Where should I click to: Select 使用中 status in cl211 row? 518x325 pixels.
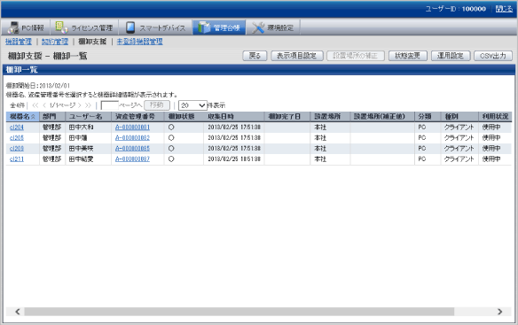click(x=491, y=159)
